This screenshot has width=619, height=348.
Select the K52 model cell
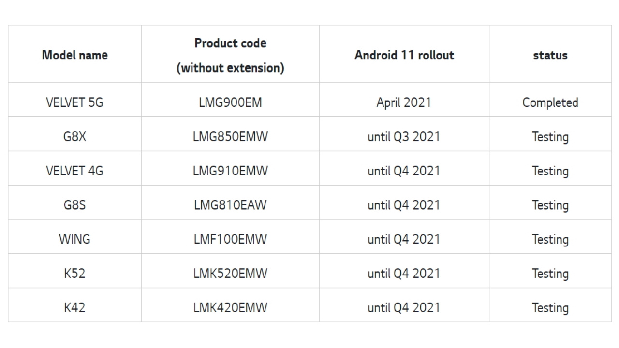point(74,274)
